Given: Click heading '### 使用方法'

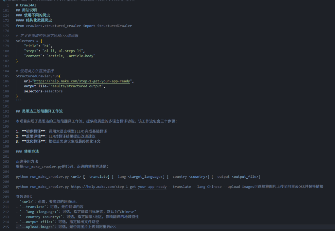Looking at the screenshot, I should 27,151.
